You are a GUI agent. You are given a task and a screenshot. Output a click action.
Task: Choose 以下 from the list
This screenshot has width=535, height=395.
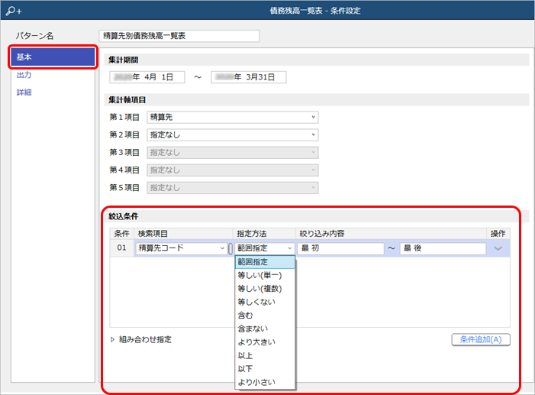pos(265,369)
